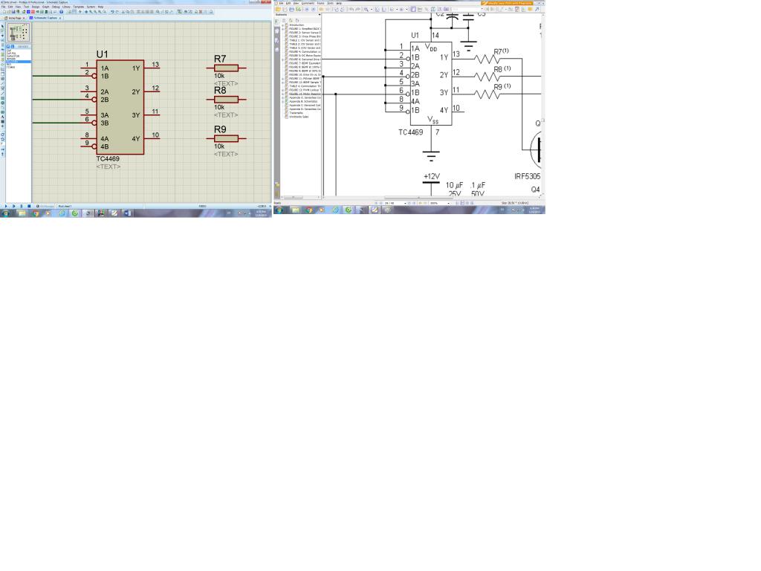Select the highlighted device in the devices list
761x571 pixels.
19,62
